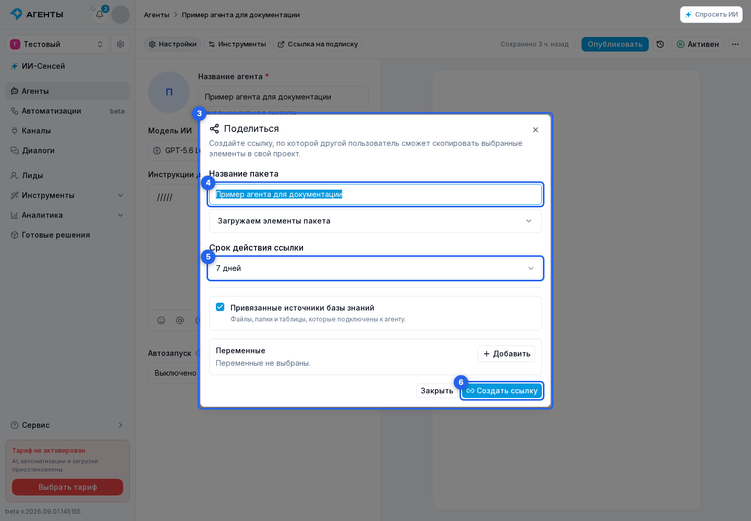Click the Спросить ИИ button
751x521 pixels.
coord(711,15)
